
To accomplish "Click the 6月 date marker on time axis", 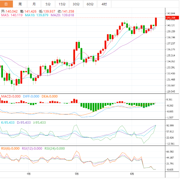I will point(132,173).
